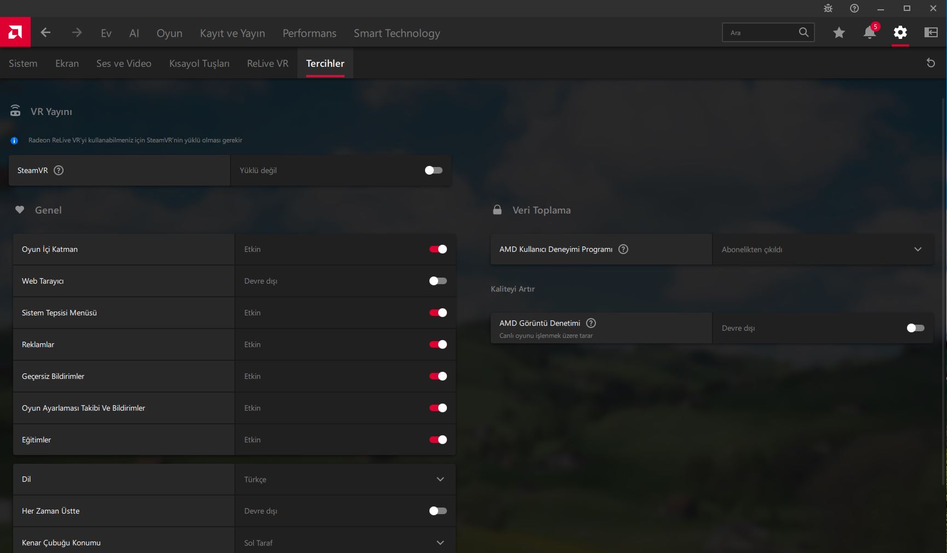The image size is (947, 553).
Task: Switch to Kısayol Tuşları tab
Action: 199,63
